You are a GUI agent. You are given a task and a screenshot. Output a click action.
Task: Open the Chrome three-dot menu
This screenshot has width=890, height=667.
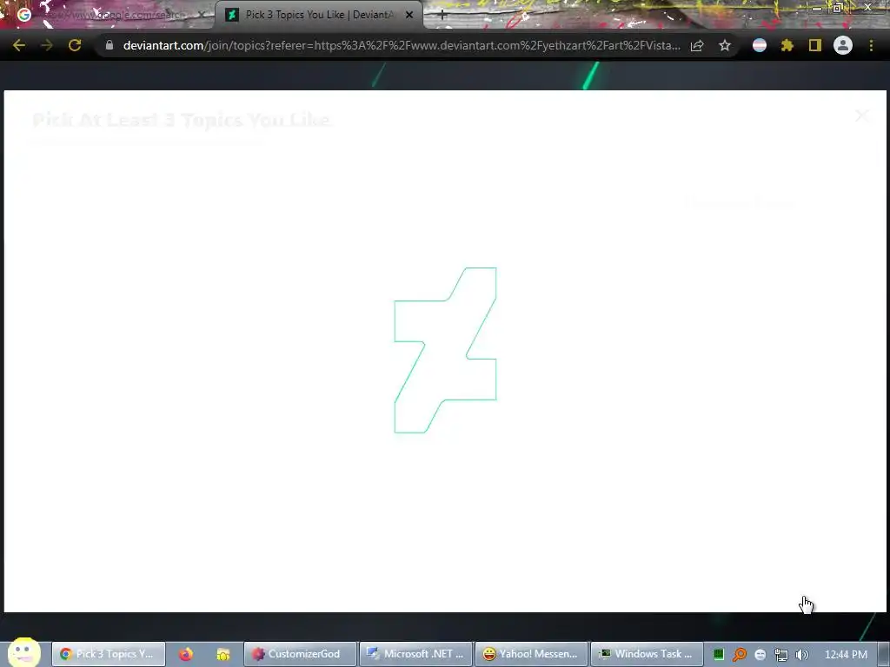[871, 45]
